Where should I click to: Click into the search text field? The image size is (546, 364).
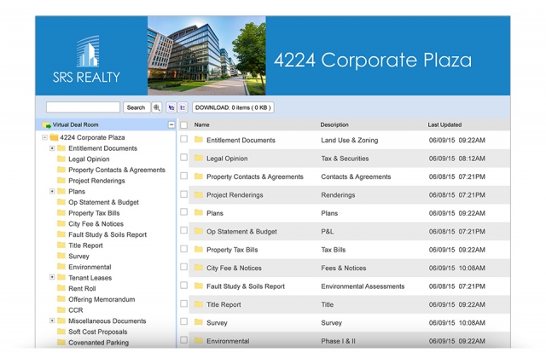coord(83,108)
